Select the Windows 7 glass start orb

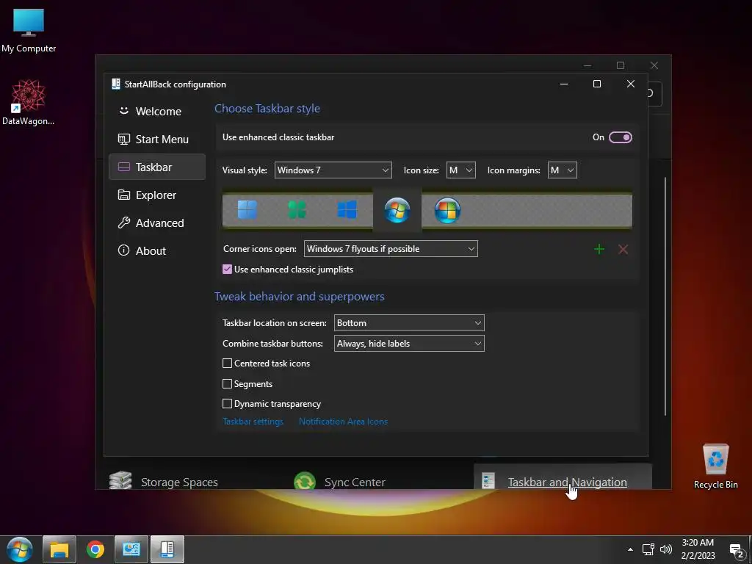397,210
